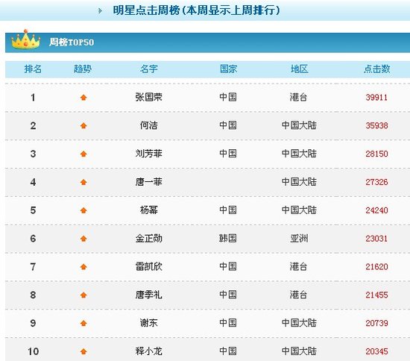This screenshot has height=361, width=410.
Task: Click the up trend arrow in 雷凯欣 row
Action: 83,267
